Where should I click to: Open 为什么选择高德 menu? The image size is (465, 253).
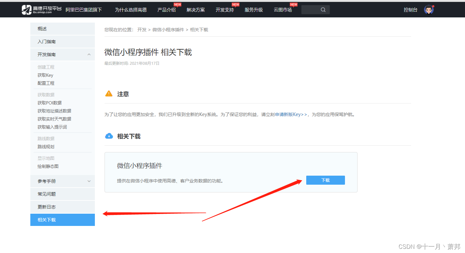tap(131, 10)
